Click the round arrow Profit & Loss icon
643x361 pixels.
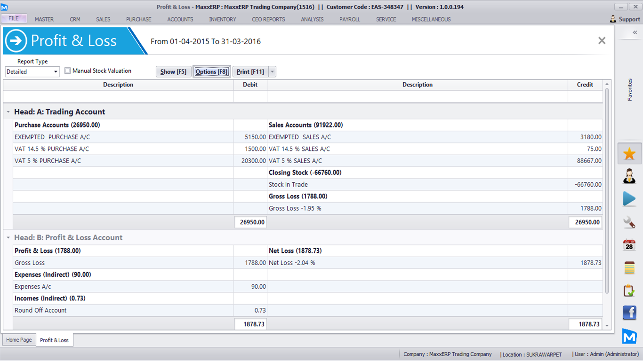coord(16,41)
